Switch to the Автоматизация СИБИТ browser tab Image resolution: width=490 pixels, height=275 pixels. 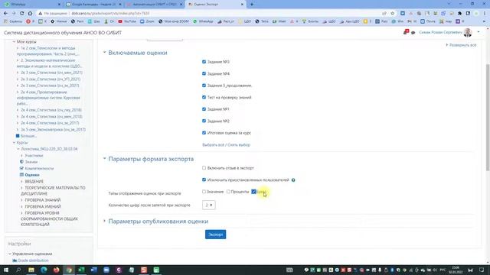click(x=155, y=5)
